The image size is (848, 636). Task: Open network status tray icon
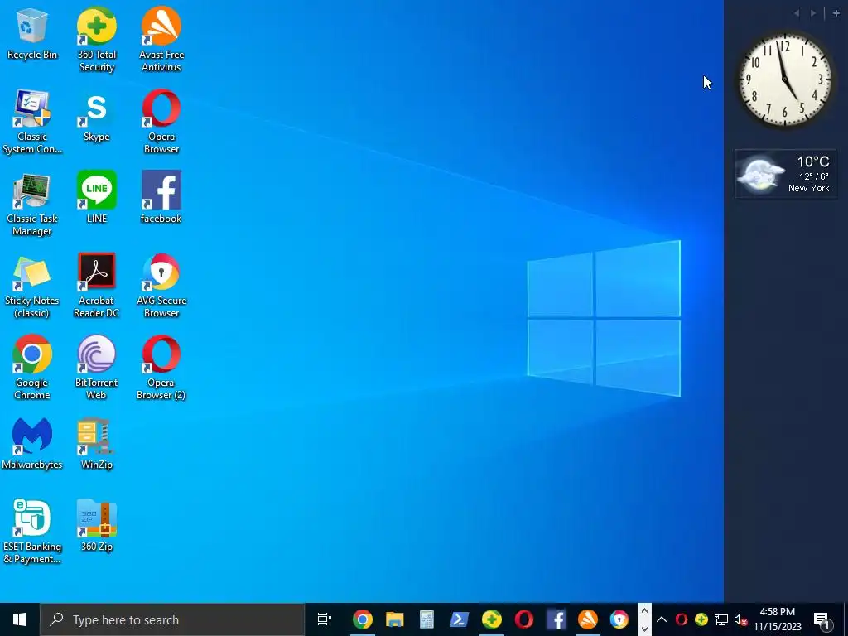721,619
